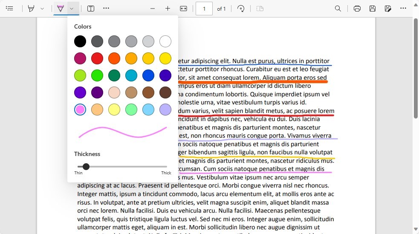Rotate the PDF page

click(241, 9)
